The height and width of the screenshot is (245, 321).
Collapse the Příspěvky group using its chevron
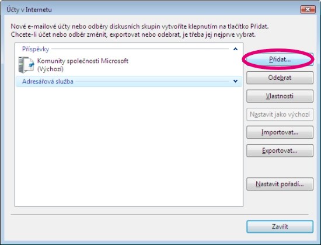[x=235, y=49]
